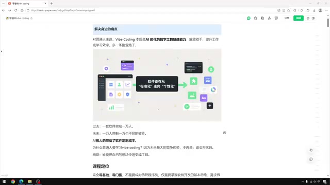Click the heading '解决身边的痛点'
330x185 pixels.
(106, 29)
